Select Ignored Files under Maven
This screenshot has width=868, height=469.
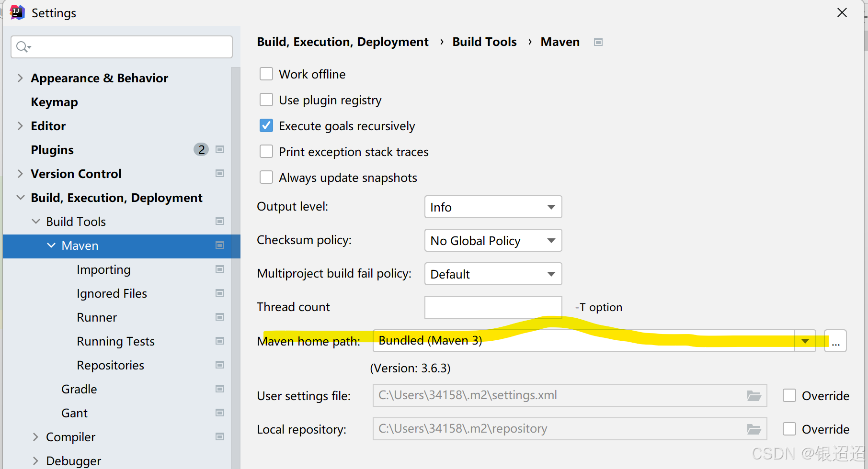click(x=112, y=294)
